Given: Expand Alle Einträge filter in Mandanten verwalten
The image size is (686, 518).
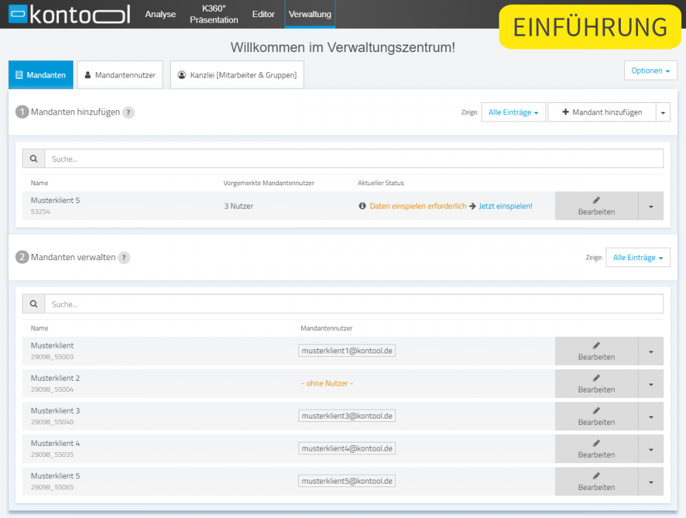Looking at the screenshot, I should pyautogui.click(x=637, y=258).
